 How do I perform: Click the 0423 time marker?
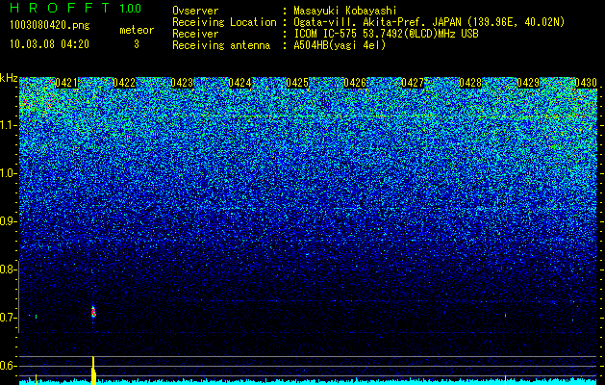(x=182, y=83)
